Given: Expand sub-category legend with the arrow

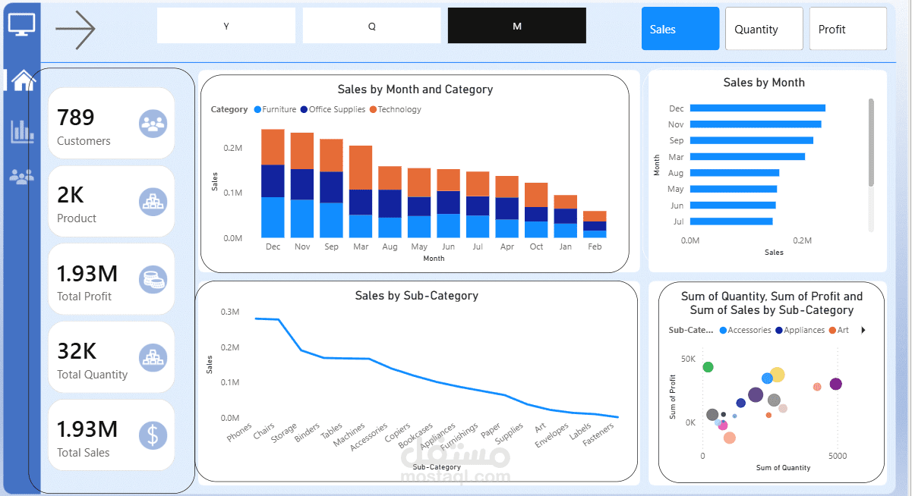Looking at the screenshot, I should (x=863, y=330).
